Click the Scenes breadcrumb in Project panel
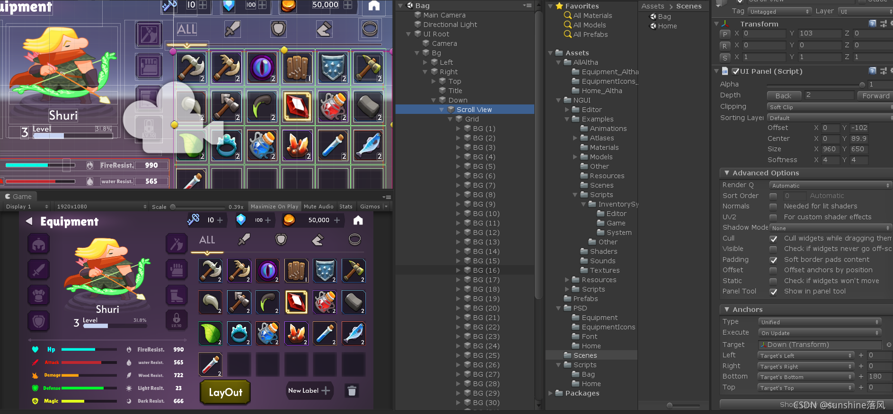Image resolution: width=893 pixels, height=414 pixels. (689, 6)
